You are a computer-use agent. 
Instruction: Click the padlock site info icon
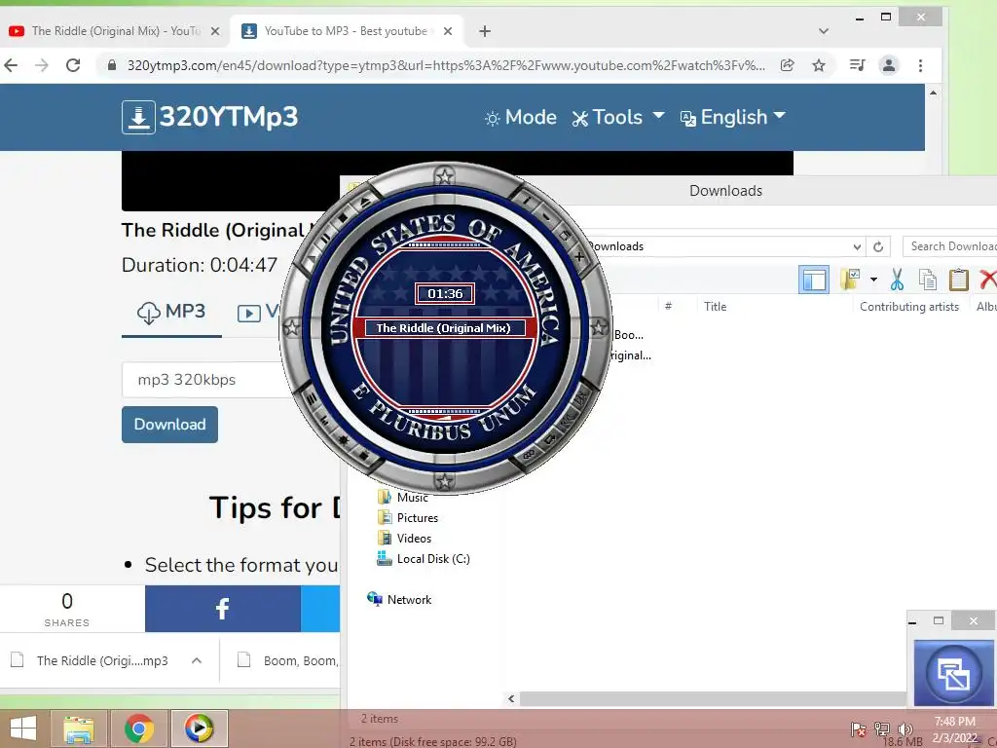coord(112,65)
